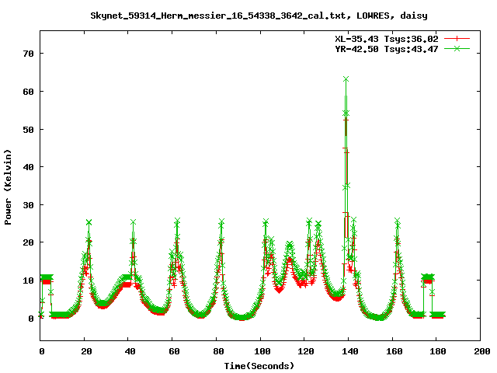Click the Power (Kelvin) y-axis label
497x373 pixels.
coord(8,187)
